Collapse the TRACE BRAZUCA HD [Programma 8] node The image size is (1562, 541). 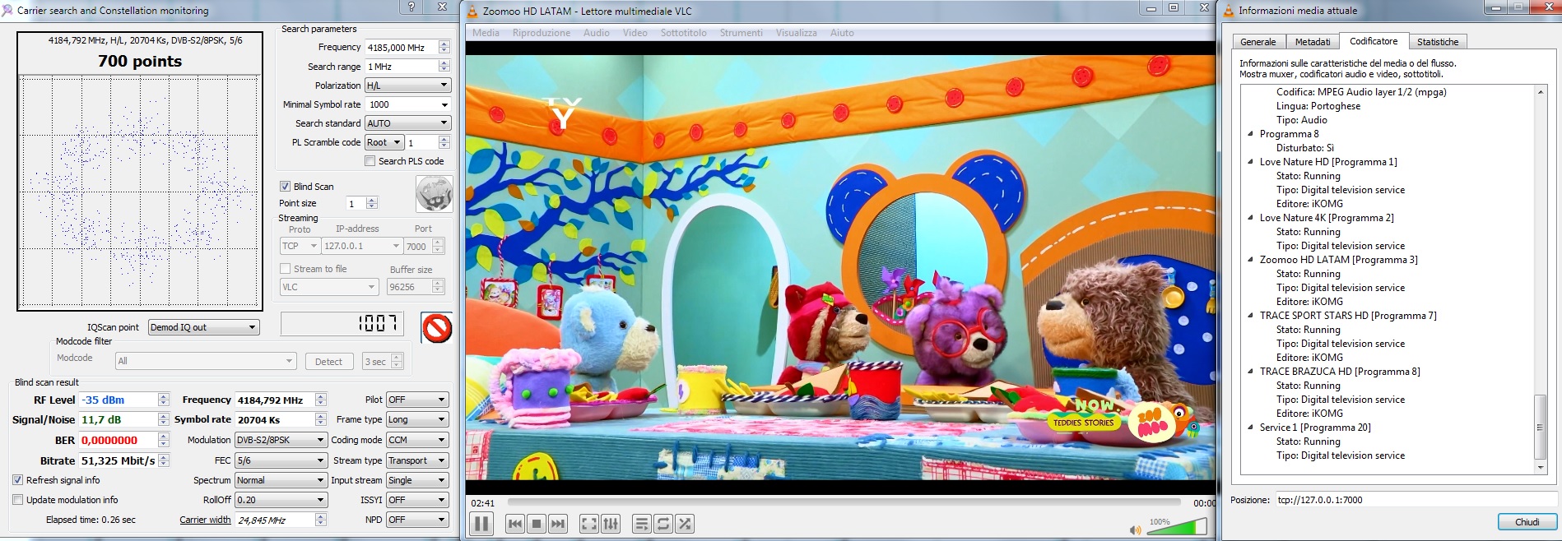pos(1251,372)
